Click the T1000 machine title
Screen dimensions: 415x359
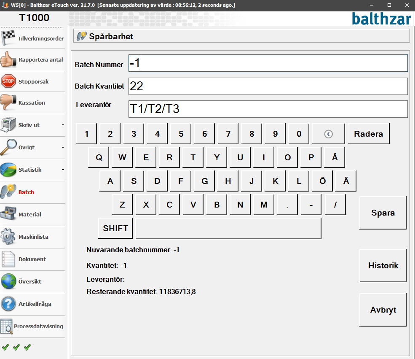pyautogui.click(x=34, y=18)
